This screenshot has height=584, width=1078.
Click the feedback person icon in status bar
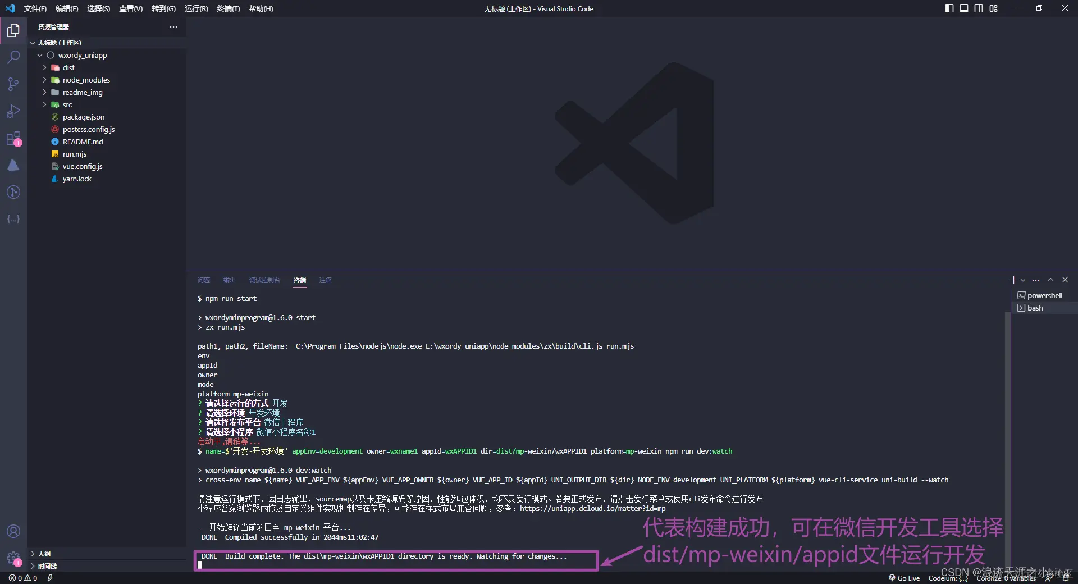coord(1049,578)
